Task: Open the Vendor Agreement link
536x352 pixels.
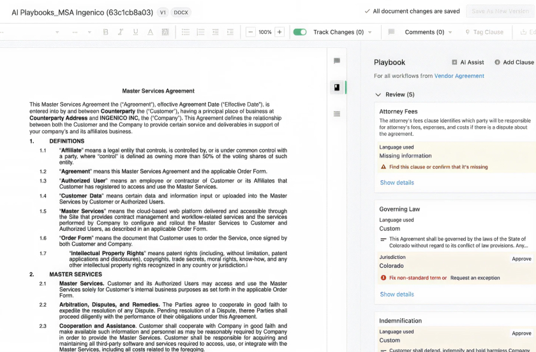Action: tap(459, 76)
